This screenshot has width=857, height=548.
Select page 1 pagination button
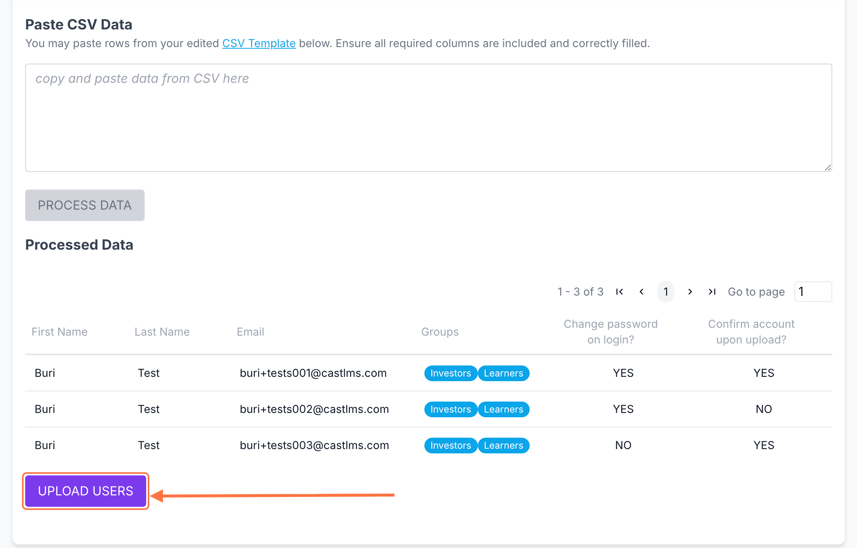[x=666, y=292]
